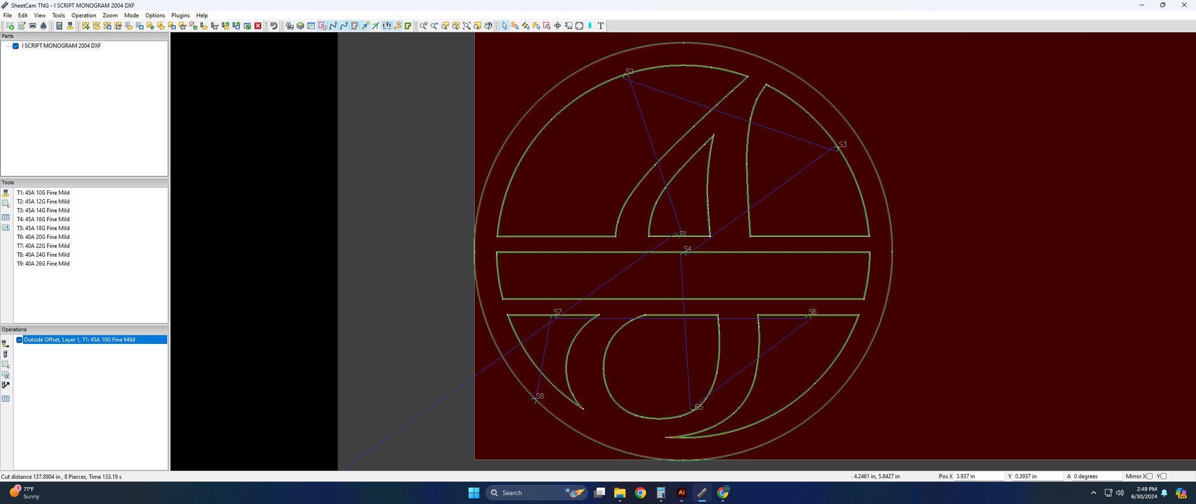Viewport: 1196px width, 504px height.
Task: Click the plasma cut operation icon in Operations panel
Action: 6,344
